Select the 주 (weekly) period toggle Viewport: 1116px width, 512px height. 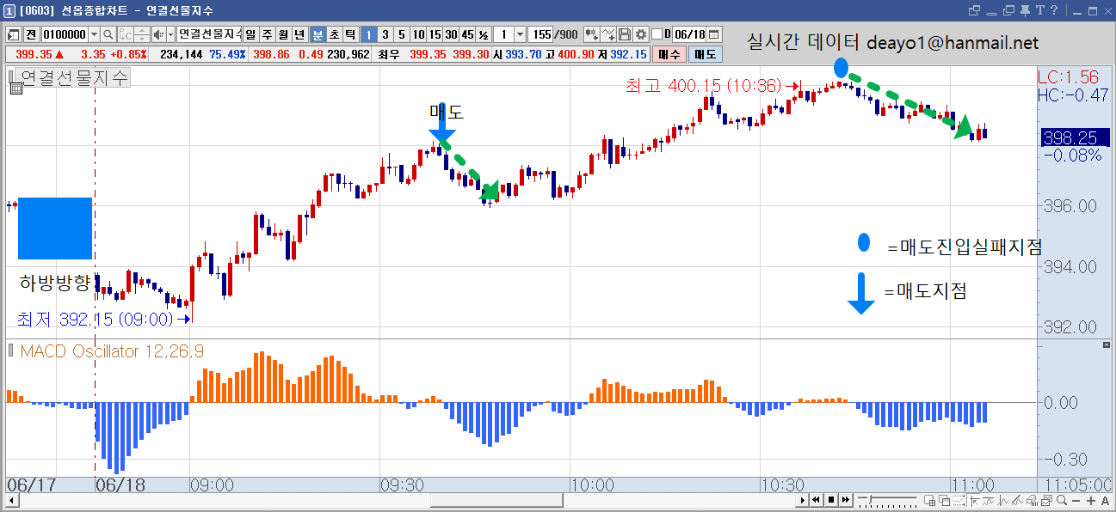coord(267,34)
